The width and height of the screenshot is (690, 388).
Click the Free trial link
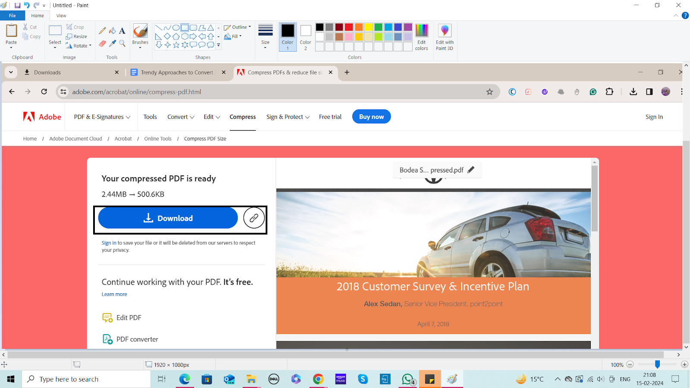point(330,117)
